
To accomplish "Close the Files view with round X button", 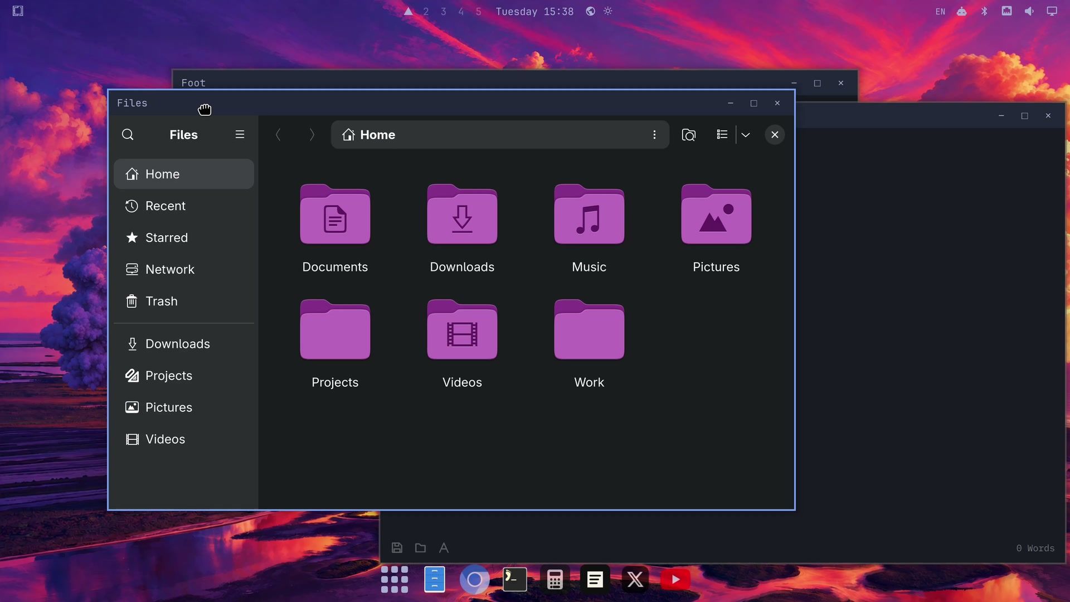I will (x=775, y=135).
